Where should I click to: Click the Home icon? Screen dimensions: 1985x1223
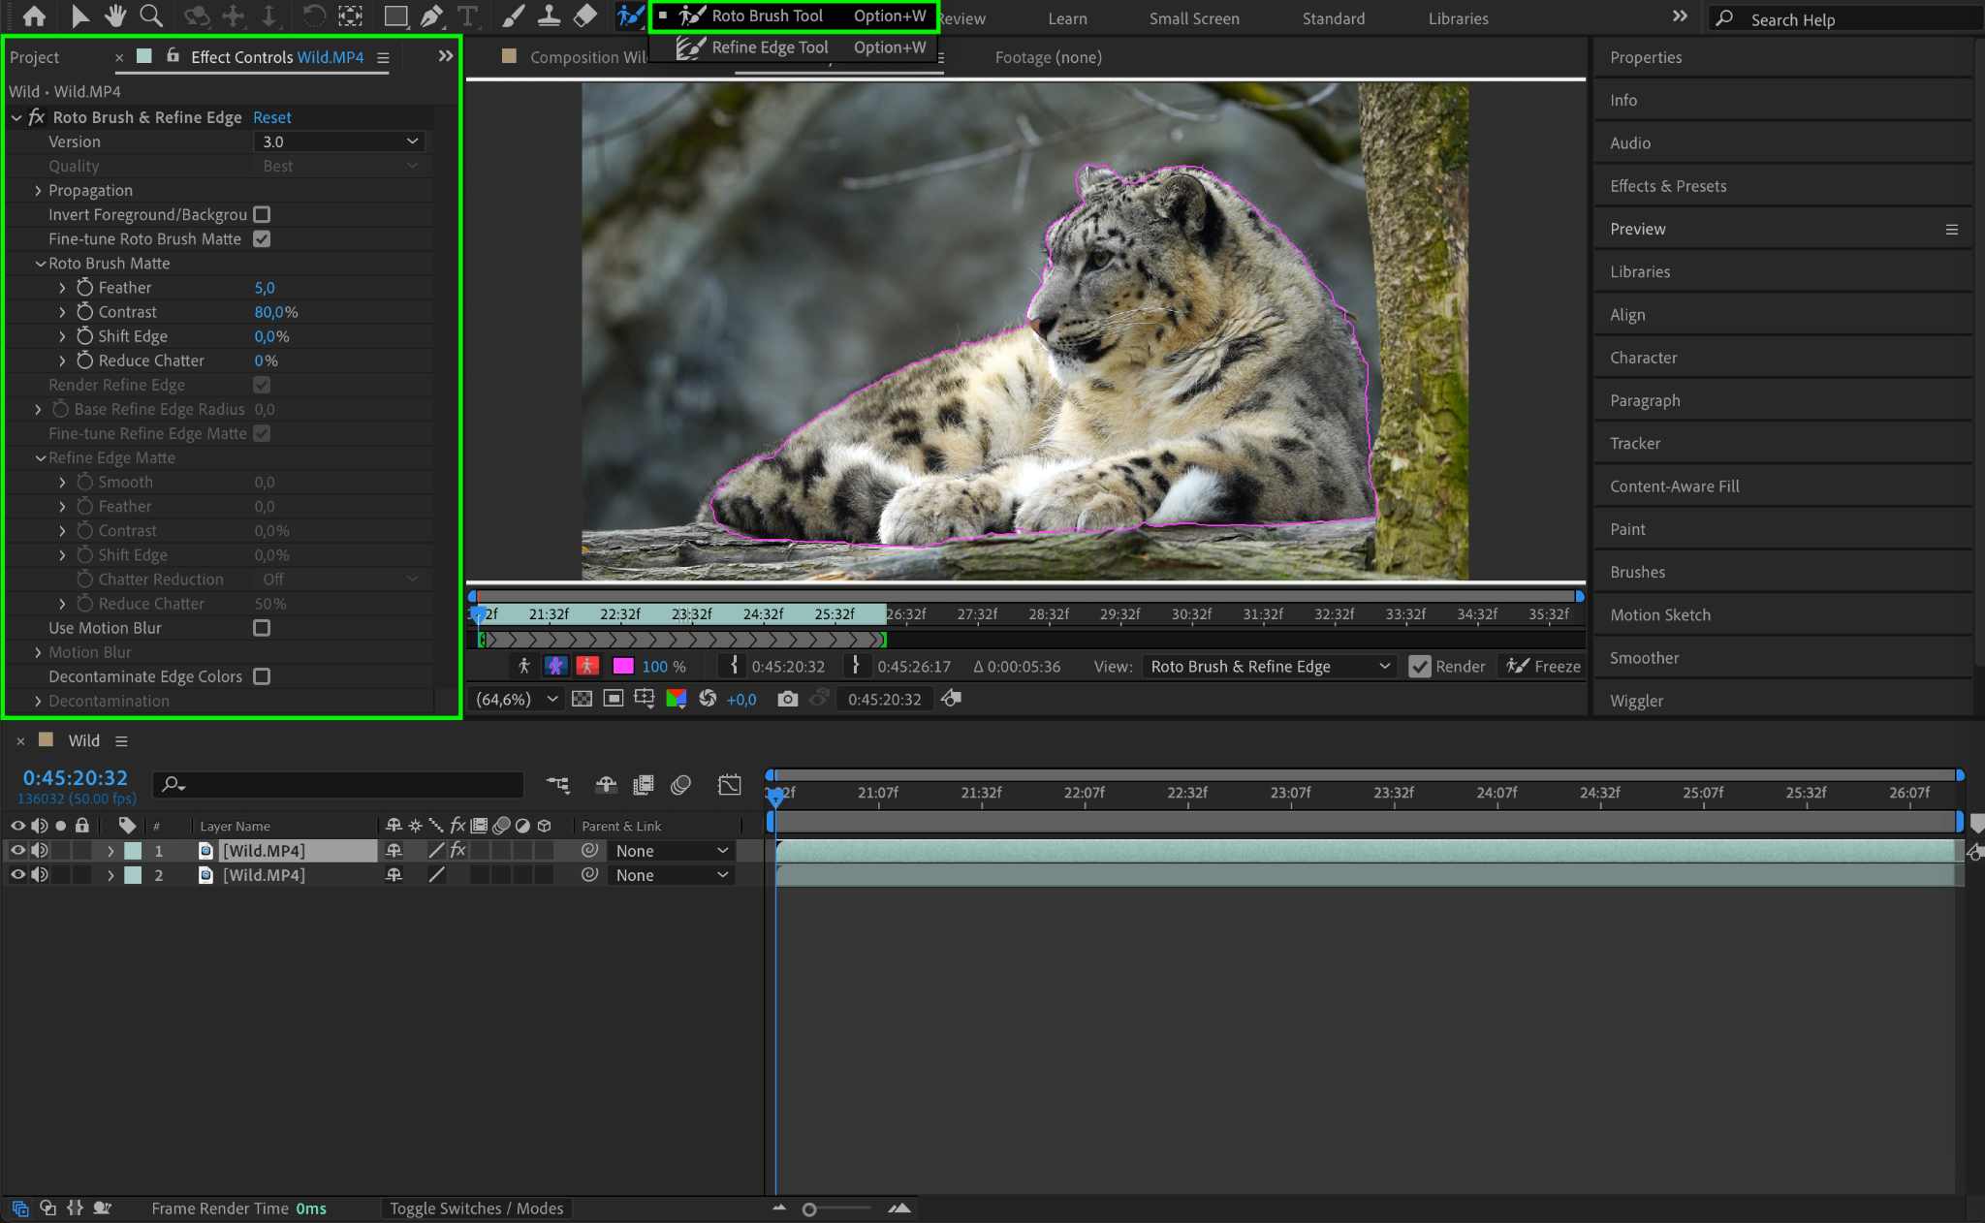tap(34, 16)
